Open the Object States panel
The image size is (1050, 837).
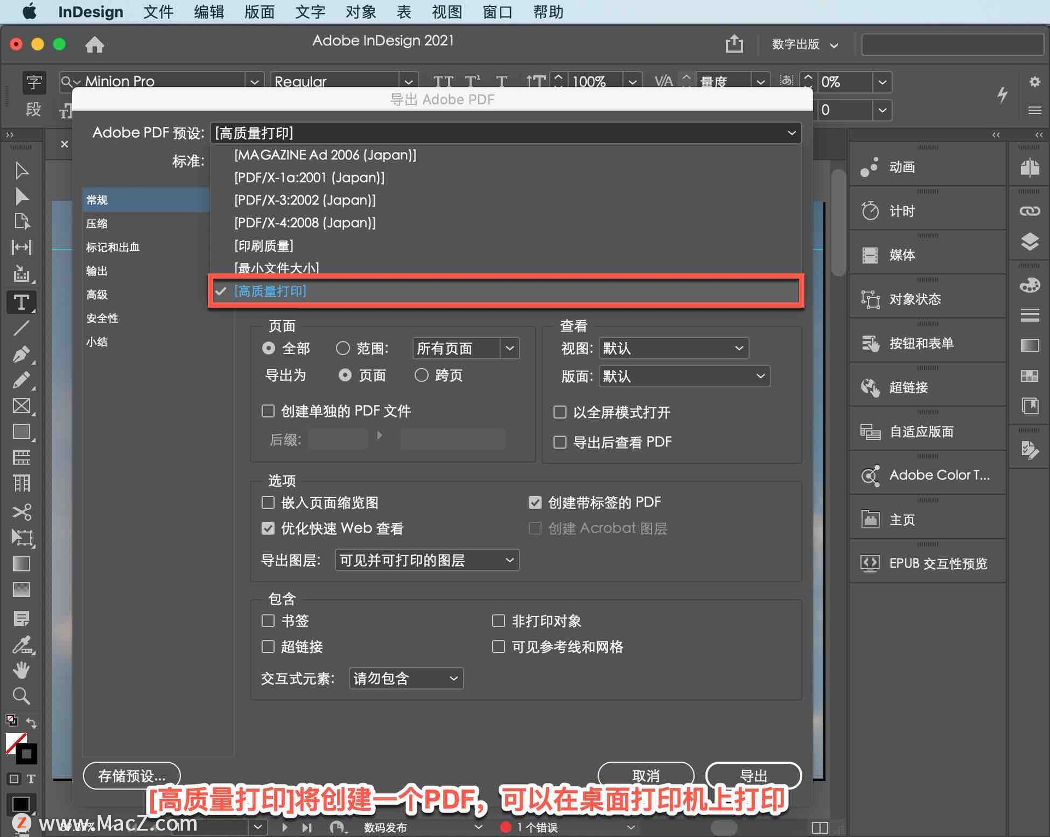tap(927, 299)
